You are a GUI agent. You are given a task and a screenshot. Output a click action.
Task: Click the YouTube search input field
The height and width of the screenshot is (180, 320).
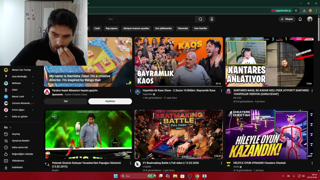click(151, 19)
